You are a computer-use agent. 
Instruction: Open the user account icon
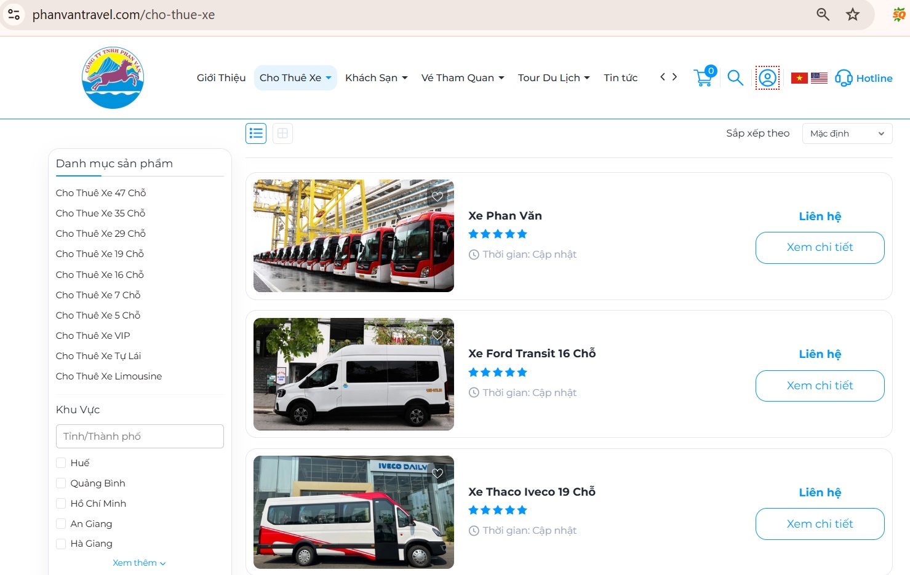pyautogui.click(x=767, y=78)
